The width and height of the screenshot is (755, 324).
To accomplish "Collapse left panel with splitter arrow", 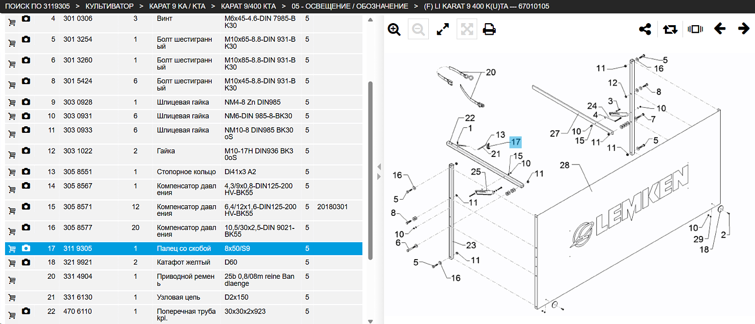I will click(379, 167).
